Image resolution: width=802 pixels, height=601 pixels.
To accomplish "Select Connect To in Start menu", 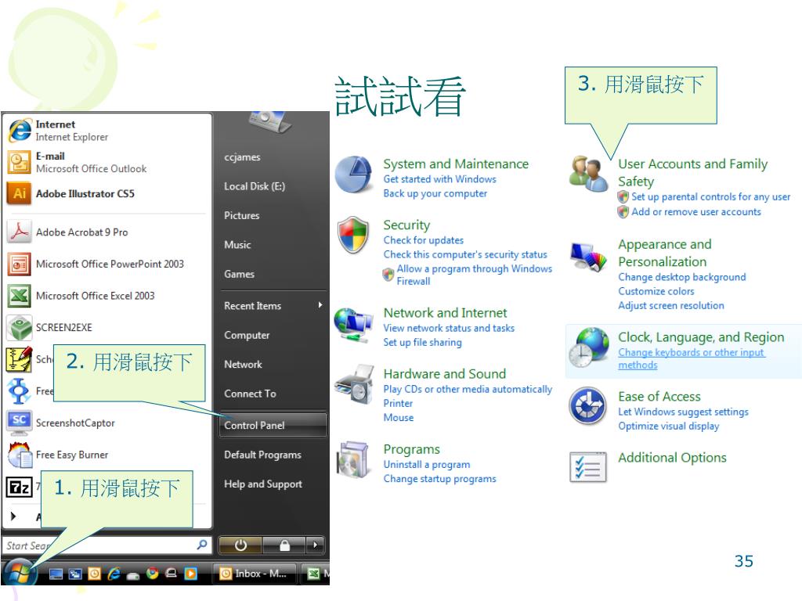I will 250,394.
